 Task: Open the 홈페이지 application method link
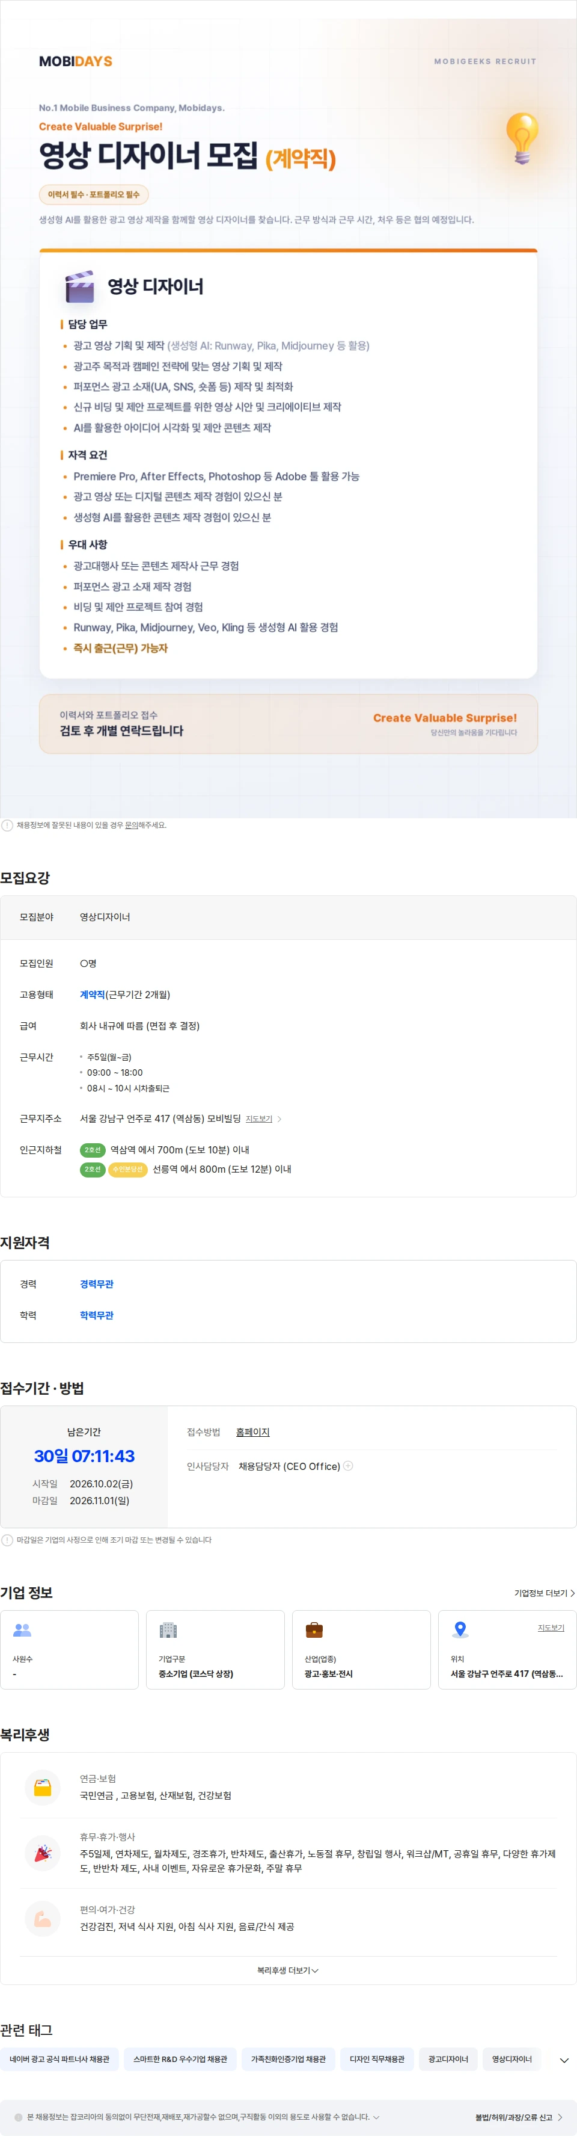(x=252, y=1432)
